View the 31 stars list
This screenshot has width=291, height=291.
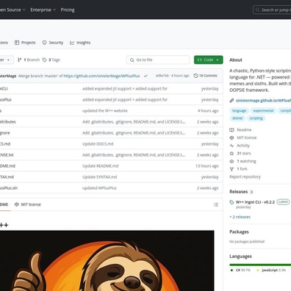[244, 154]
